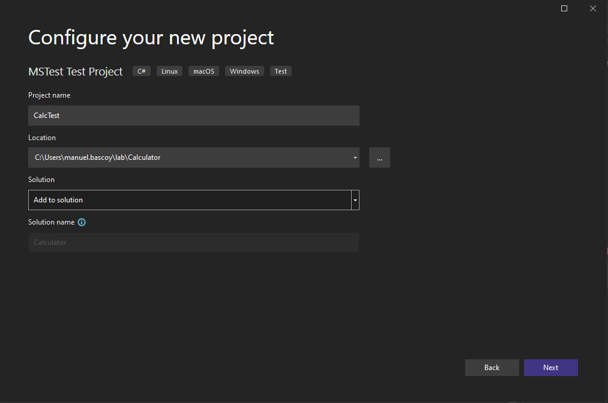Viewport: 608px width, 403px height.
Task: Click the Linux platform tag
Action: (x=170, y=71)
